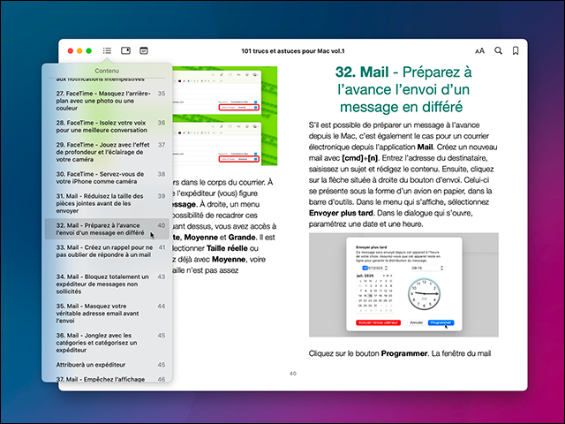Go to chapter 28 FaceTime Isolez votre voix
Image resolution: width=565 pixels, height=424 pixels.
coord(107,126)
